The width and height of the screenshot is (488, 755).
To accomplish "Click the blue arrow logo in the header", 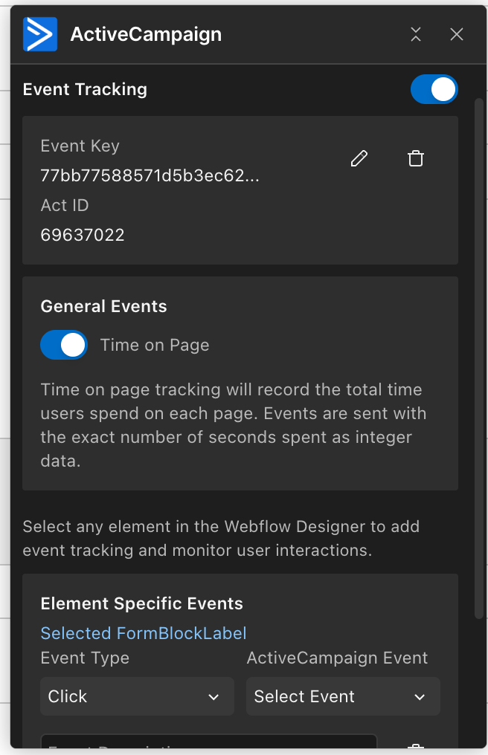I will point(40,34).
